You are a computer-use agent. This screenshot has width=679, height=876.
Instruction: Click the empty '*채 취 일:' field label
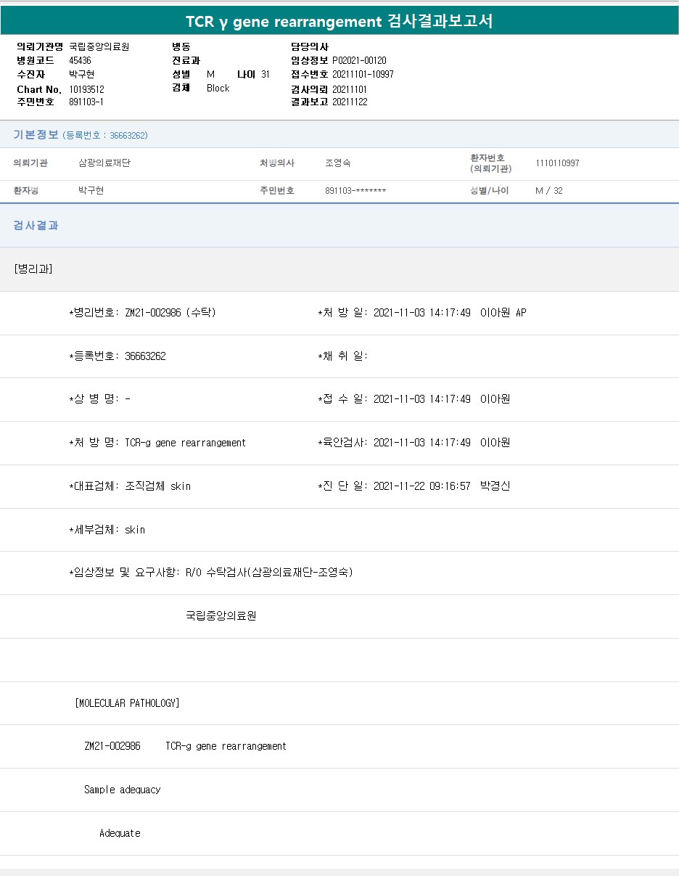pyautogui.click(x=343, y=356)
